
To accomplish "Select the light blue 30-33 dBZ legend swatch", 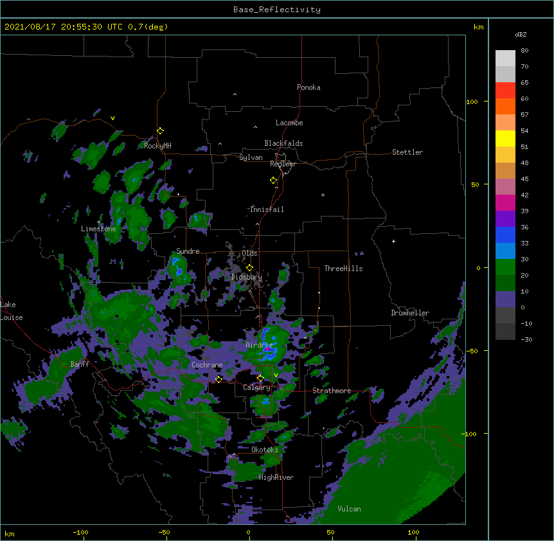I will (505, 251).
